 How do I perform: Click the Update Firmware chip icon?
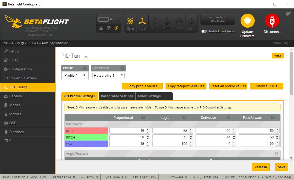(248, 21)
